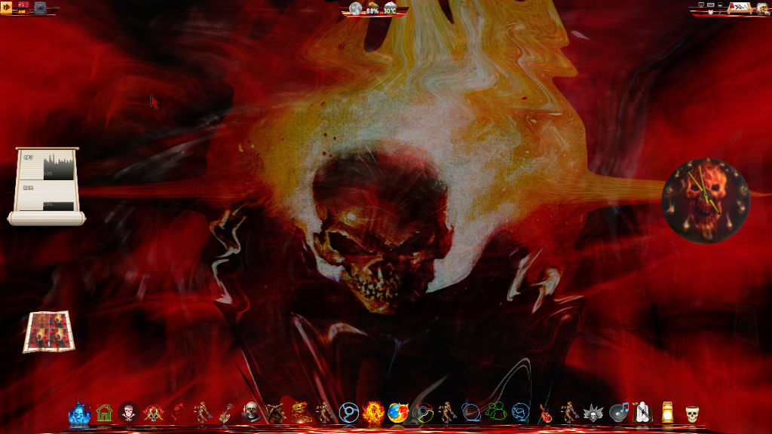This screenshot has width=772, height=434.
Task: Open the skull with candle on book icon
Action: [x=250, y=412]
